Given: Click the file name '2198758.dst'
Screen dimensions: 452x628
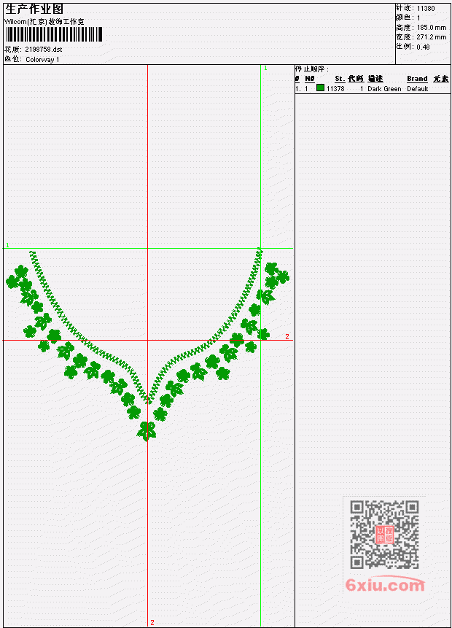Looking at the screenshot, I should [44, 50].
